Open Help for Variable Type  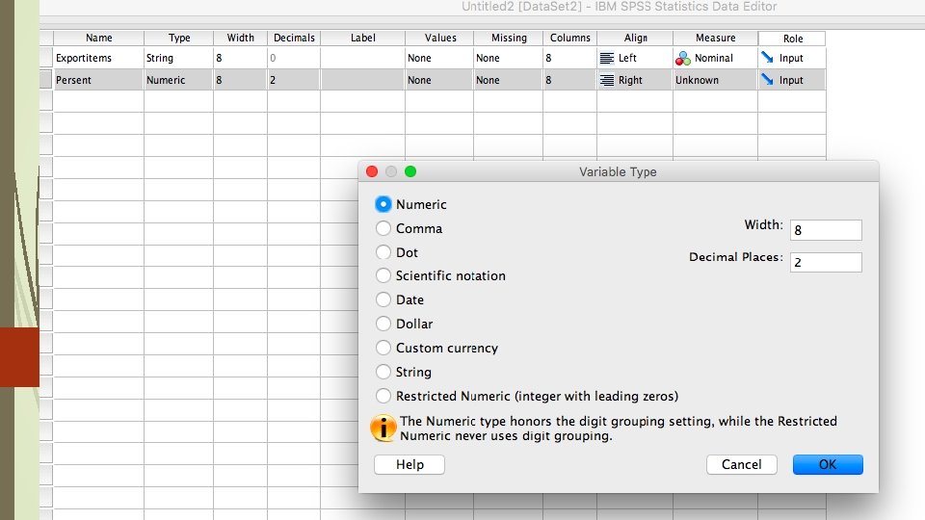(x=410, y=464)
